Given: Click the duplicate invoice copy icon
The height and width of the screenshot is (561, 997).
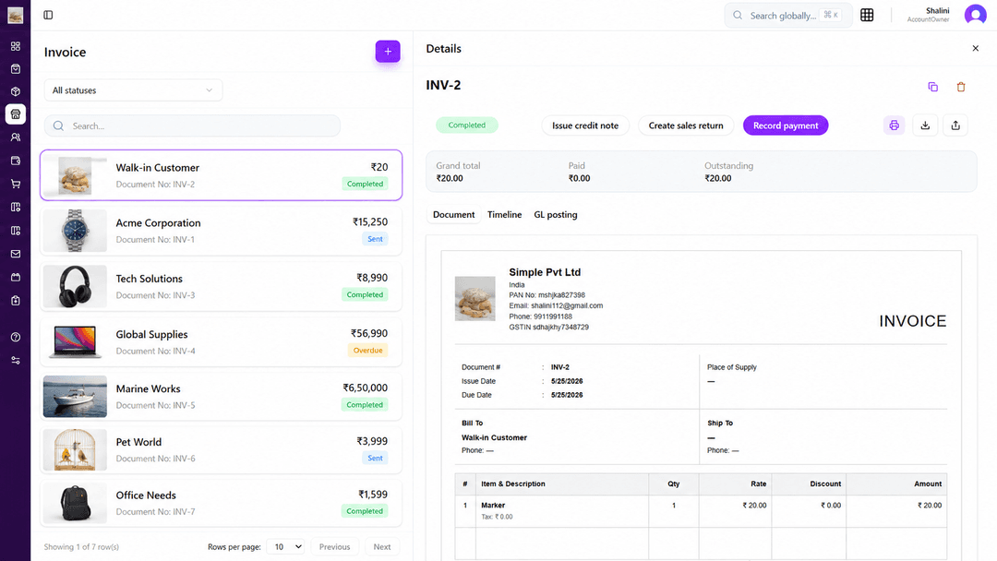Looking at the screenshot, I should tap(932, 87).
